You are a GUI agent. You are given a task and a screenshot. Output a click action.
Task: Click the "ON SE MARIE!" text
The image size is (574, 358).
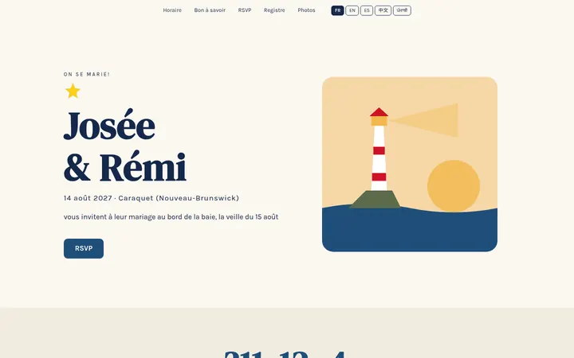tap(86, 74)
